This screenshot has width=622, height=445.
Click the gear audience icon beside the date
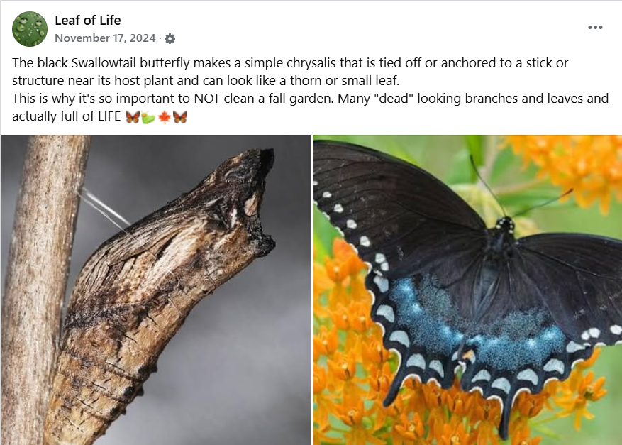tap(170, 38)
